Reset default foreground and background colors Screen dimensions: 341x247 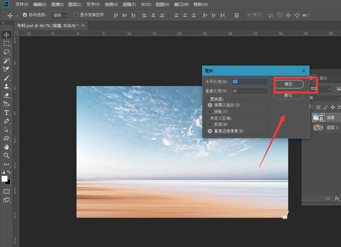[x=3, y=172]
